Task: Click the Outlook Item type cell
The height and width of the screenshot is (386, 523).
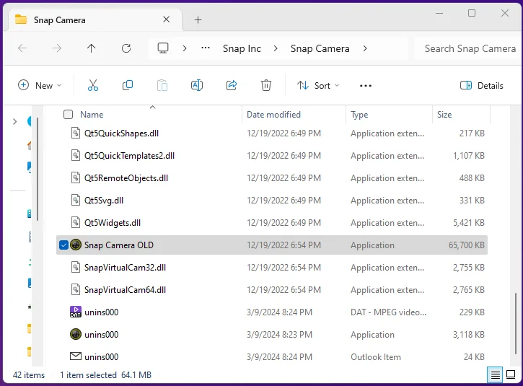Action: pos(376,357)
